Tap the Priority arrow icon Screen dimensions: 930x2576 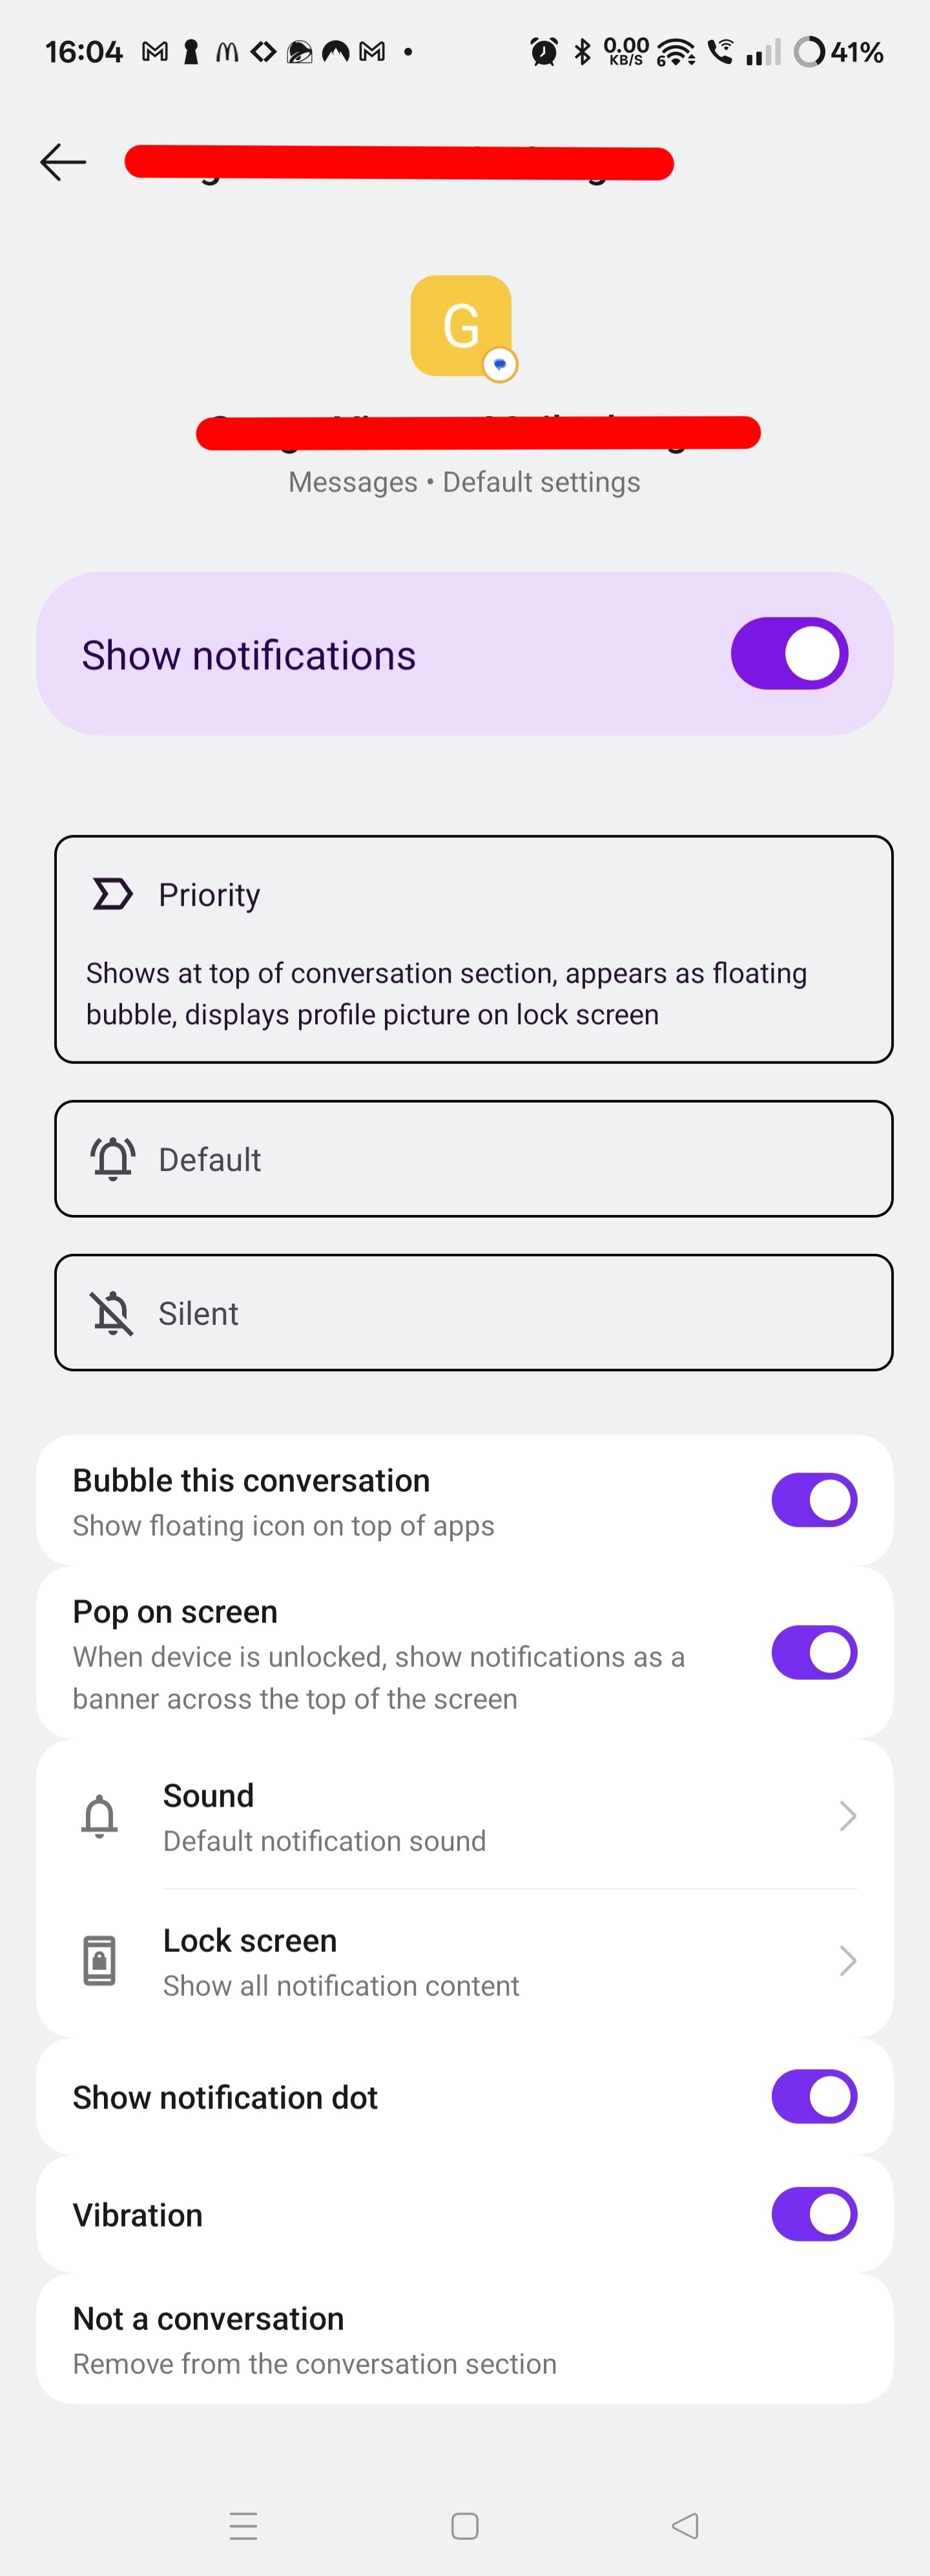[x=112, y=894]
